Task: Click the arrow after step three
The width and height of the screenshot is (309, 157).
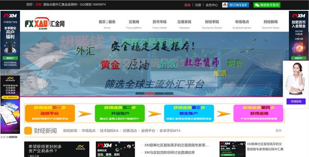Action: pyautogui.click(x=224, y=114)
